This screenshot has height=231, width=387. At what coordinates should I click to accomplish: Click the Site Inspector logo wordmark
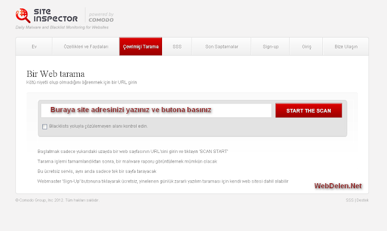(56, 15)
